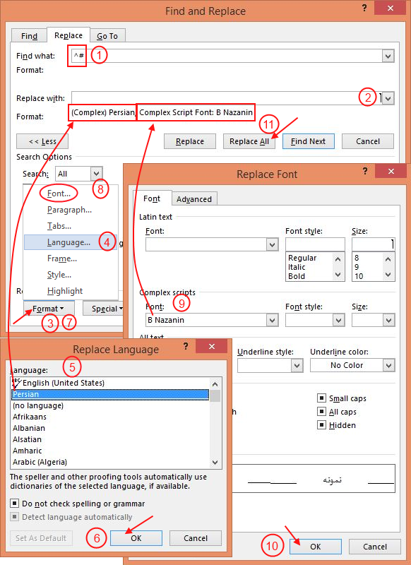Open the Find what dropdown arrow

tap(388, 56)
